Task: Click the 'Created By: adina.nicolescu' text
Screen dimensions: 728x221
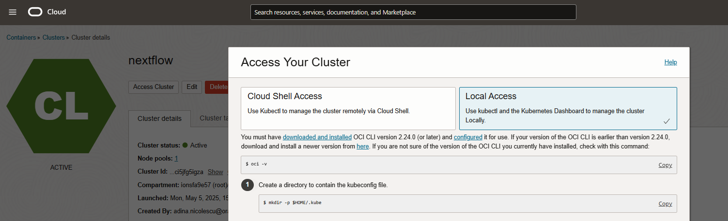Action: pyautogui.click(x=183, y=211)
